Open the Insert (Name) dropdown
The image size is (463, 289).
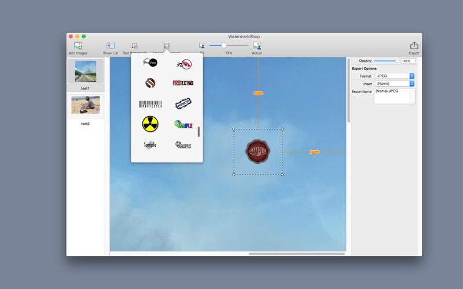395,84
